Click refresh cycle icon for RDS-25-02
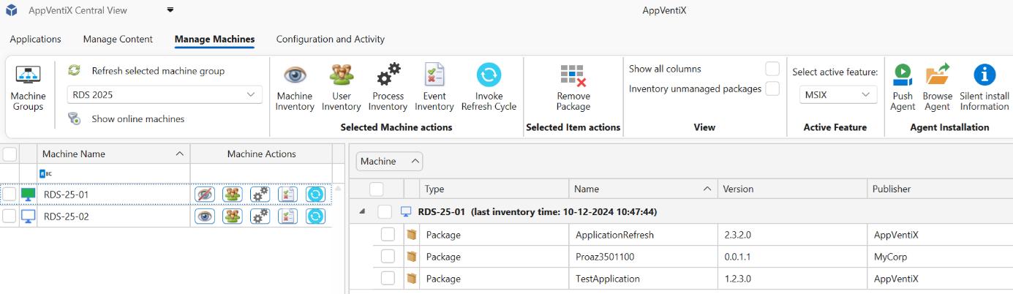Screen dimensions: 1013x294 point(315,216)
